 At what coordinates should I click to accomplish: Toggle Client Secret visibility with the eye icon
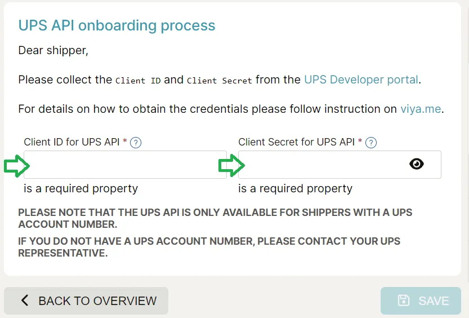tap(417, 164)
